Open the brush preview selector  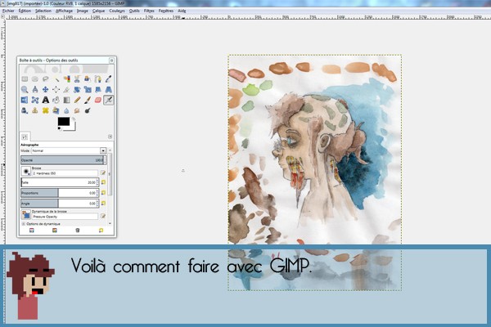tap(25, 172)
